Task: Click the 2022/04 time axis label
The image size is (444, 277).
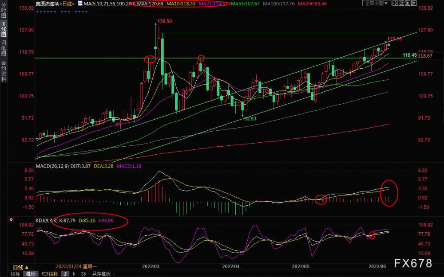Action: click(231, 266)
